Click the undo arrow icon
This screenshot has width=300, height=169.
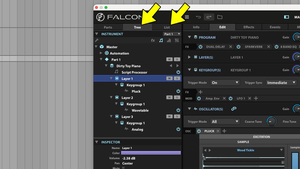(x=198, y=17)
